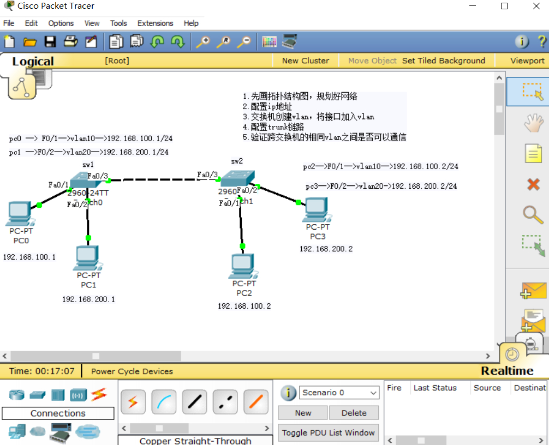Select Switches device category icon
The image size is (549, 445).
pyautogui.click(x=38, y=395)
